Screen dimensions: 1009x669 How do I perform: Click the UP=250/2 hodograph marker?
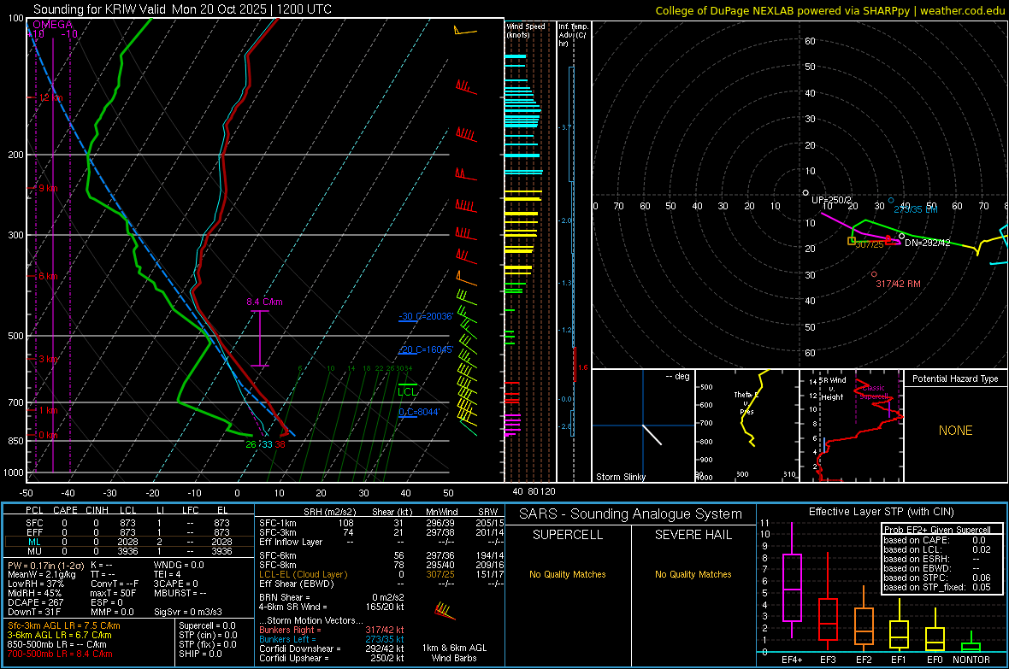pyautogui.click(x=831, y=200)
